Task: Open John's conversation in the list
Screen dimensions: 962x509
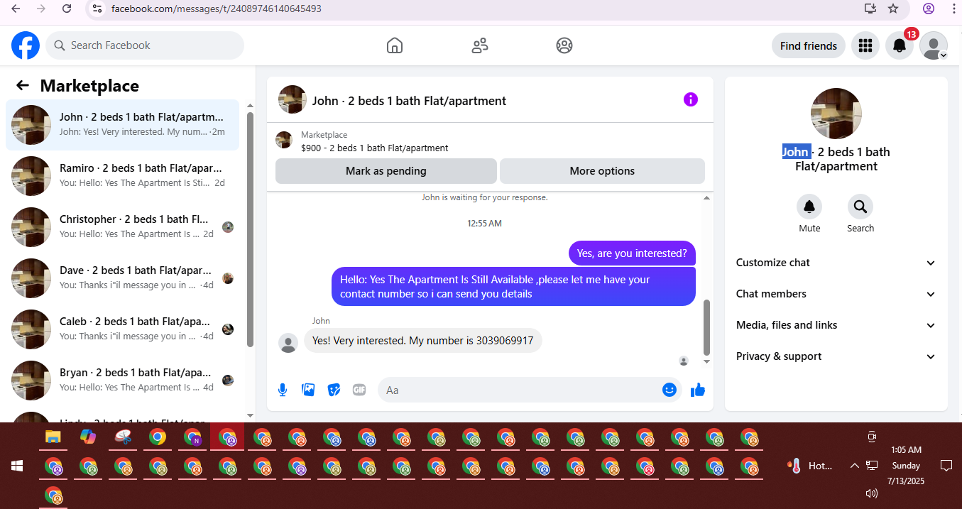Action: (122, 125)
